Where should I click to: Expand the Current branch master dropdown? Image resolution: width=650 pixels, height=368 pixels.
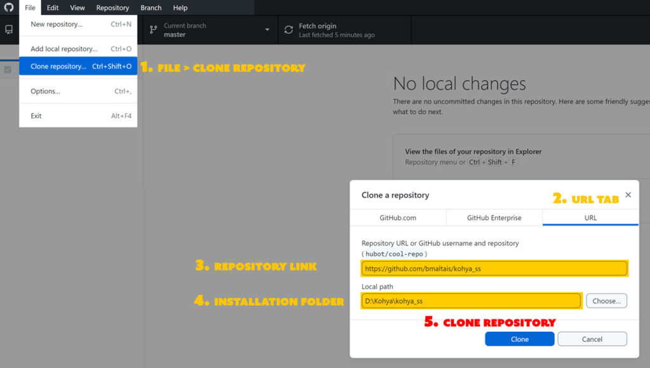209,29
